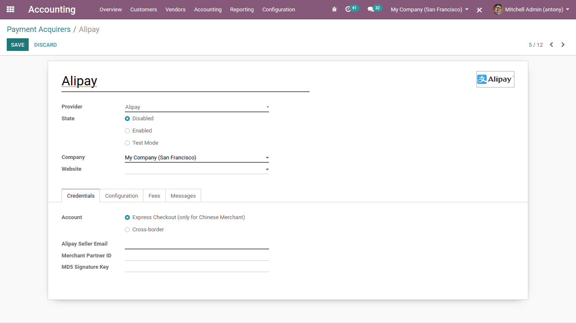Screen dimensions: 576x323
Task: Click the Alipay Seller Email label
Action: point(84,244)
